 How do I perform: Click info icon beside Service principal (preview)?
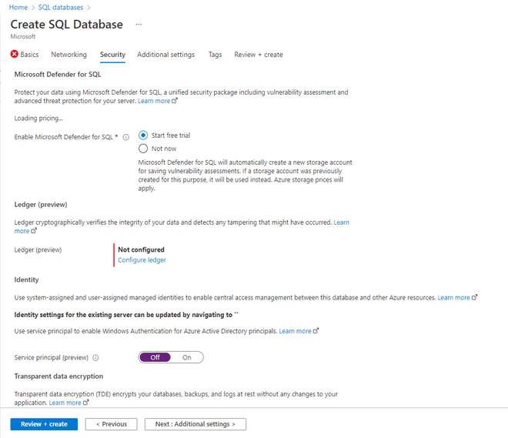(95, 358)
